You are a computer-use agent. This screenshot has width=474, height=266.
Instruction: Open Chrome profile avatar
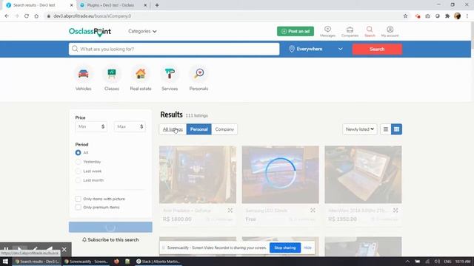458,16
